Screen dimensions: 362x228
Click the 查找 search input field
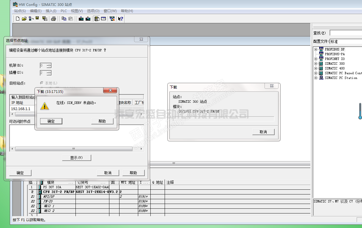[x=345, y=33]
